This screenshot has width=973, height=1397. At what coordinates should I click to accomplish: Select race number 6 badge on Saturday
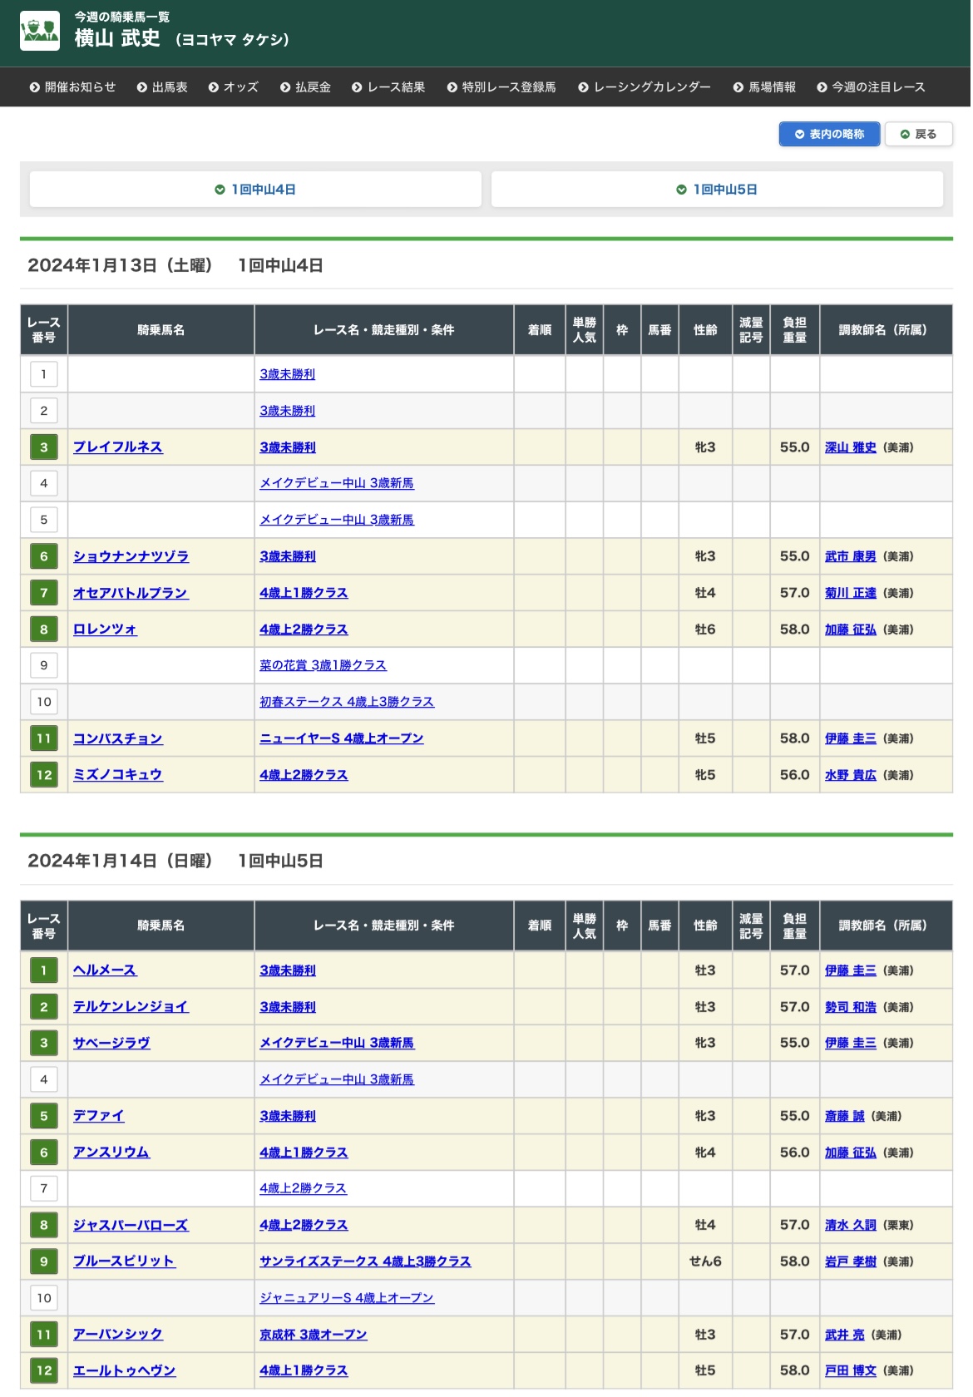pos(44,556)
